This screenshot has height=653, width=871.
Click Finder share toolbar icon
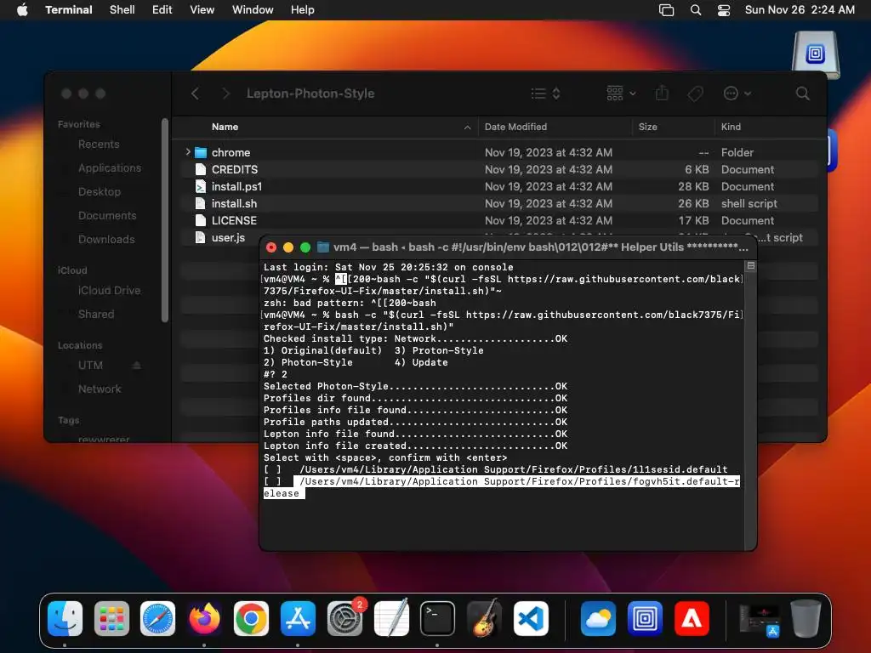coord(662,94)
